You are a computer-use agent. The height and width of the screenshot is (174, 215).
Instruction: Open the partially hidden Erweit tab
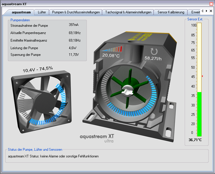click(x=195, y=12)
